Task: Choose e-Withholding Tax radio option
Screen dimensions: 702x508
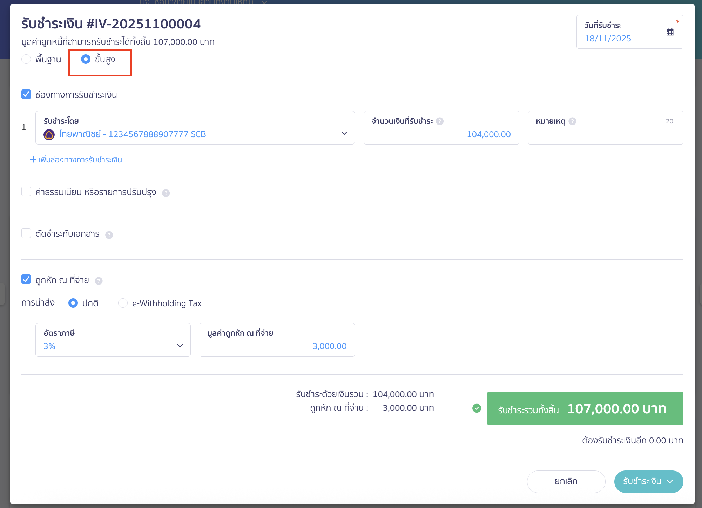Action: tap(123, 303)
